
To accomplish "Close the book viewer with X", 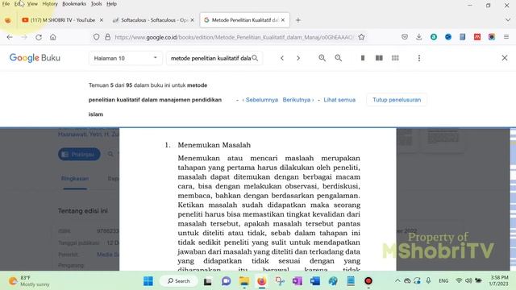I will [x=505, y=58].
